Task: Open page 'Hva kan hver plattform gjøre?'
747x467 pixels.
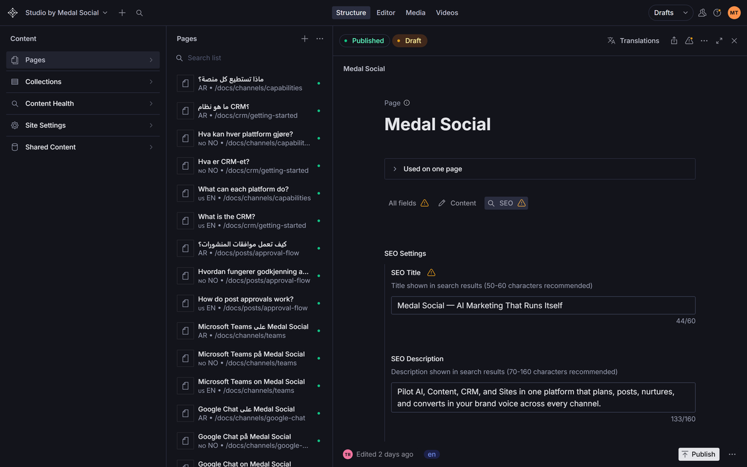Action: (250, 138)
